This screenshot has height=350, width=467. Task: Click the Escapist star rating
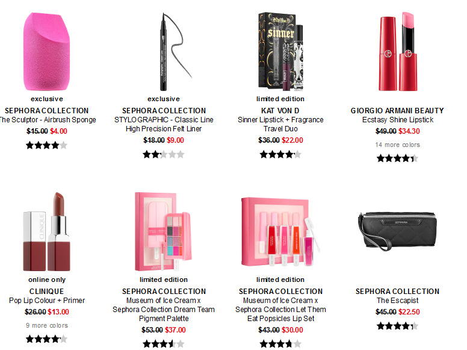(397, 326)
